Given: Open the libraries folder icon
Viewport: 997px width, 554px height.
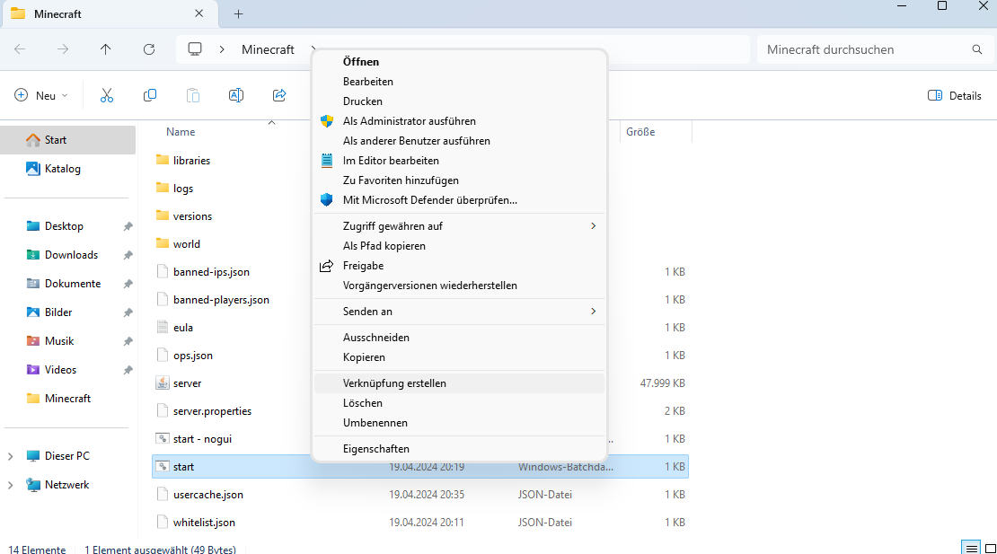Looking at the screenshot, I should tap(163, 160).
